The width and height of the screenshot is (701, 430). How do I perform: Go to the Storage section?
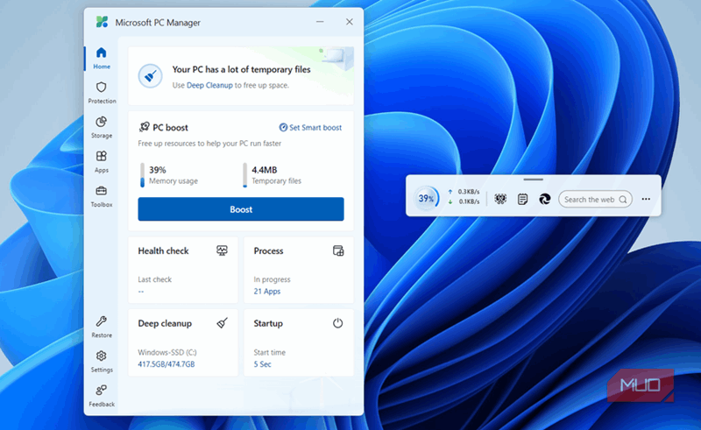(x=102, y=127)
